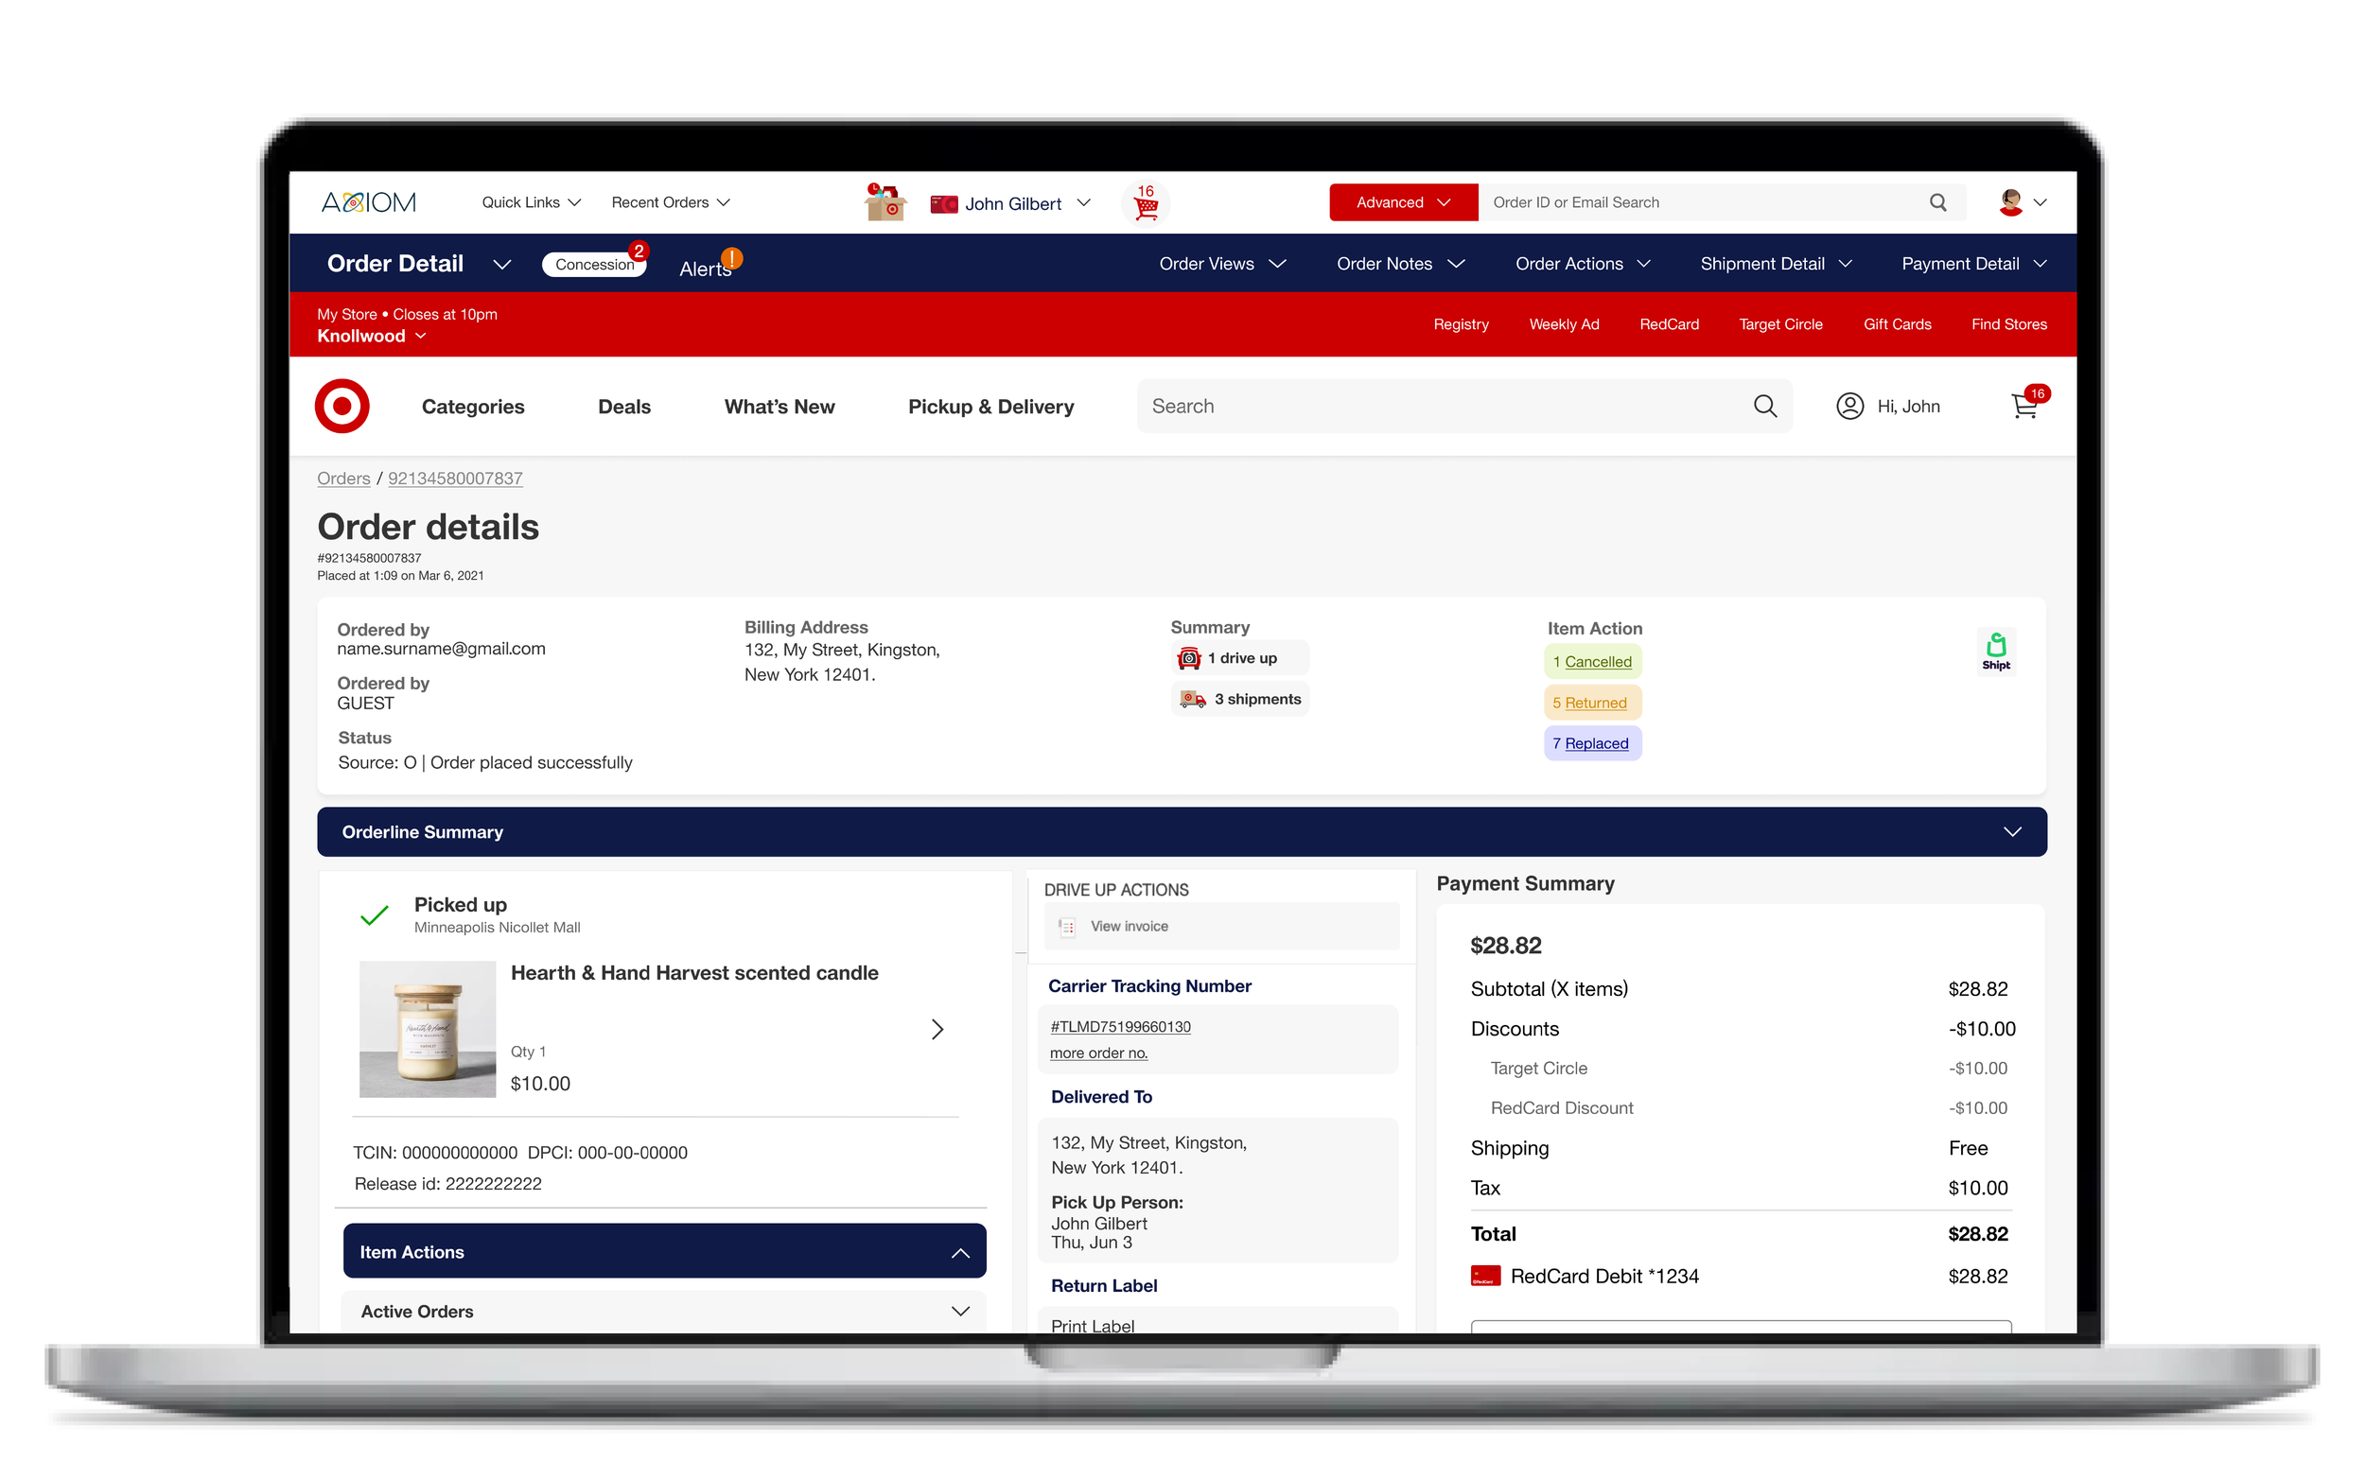Open the Categories navigation item

(x=473, y=406)
